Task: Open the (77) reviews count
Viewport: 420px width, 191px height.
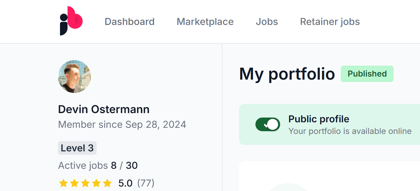Action: [146, 183]
